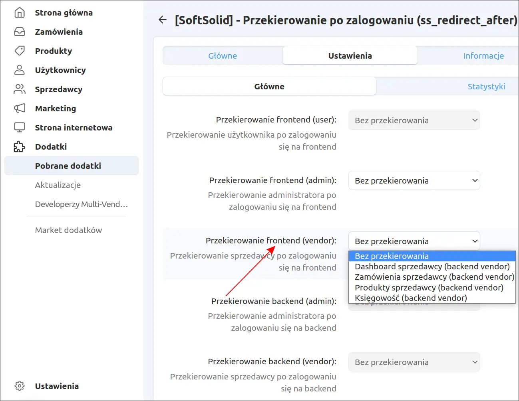Expand the Przekierowanie frontend (admin) dropdown

414,181
